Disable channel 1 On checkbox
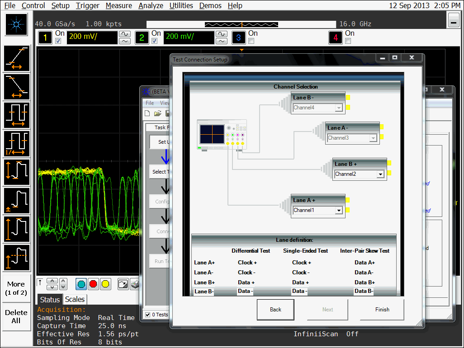464x348 pixels. tap(58, 41)
